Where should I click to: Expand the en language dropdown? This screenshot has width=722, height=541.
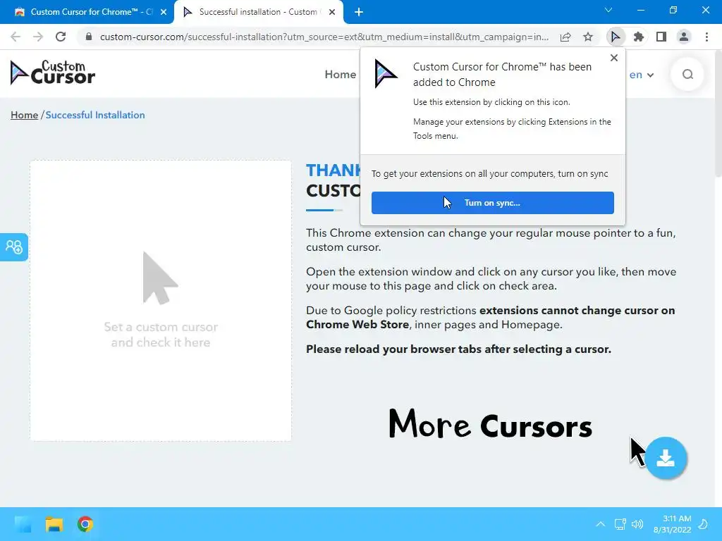click(642, 75)
